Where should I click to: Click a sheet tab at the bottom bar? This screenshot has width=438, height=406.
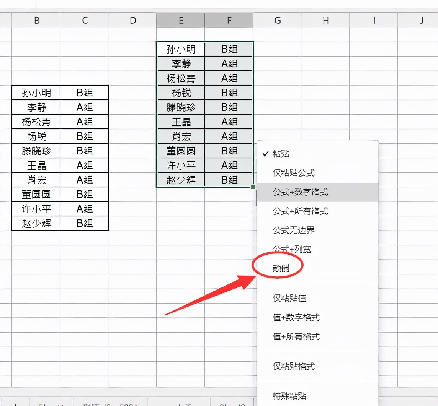click(x=50, y=403)
